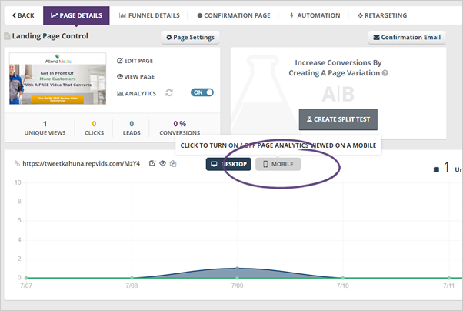Open Page Settings
463x311 pixels.
point(191,37)
